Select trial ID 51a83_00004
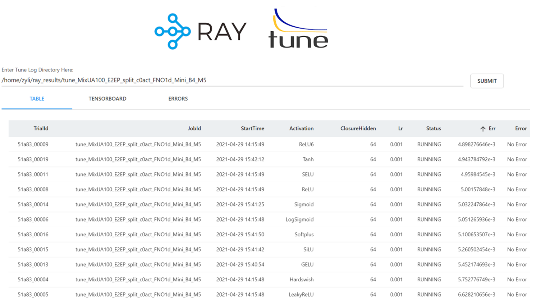This screenshot has height=305, width=536. point(33,280)
